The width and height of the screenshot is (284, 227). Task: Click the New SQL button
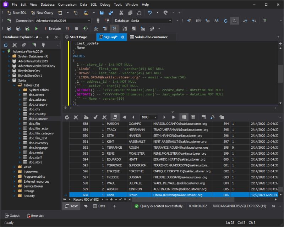pyautogui.click(x=17, y=13)
